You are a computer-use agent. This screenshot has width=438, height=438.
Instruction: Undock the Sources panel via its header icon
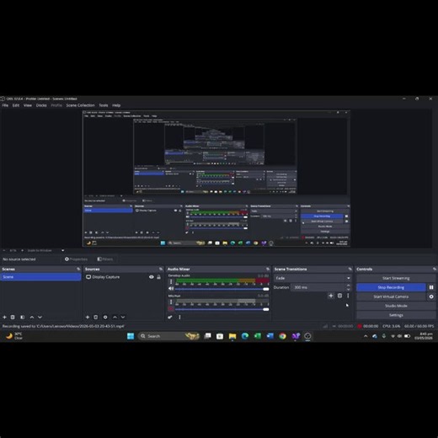pyautogui.click(x=161, y=269)
